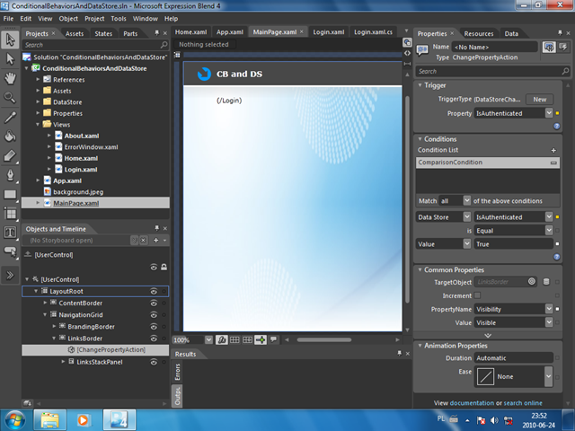
Task: Switch to the Assets tab
Action: 75,34
